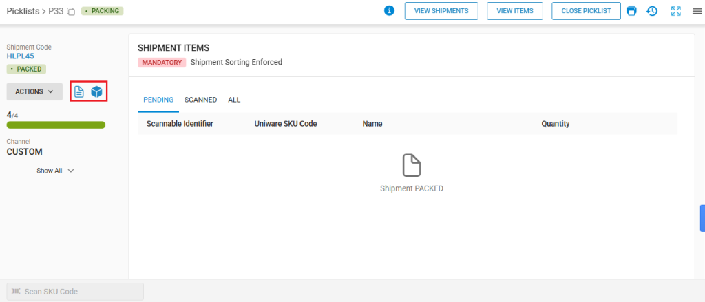This screenshot has height=302, width=705.
Task: Click the Scan SKU Code field
Action: (x=75, y=291)
